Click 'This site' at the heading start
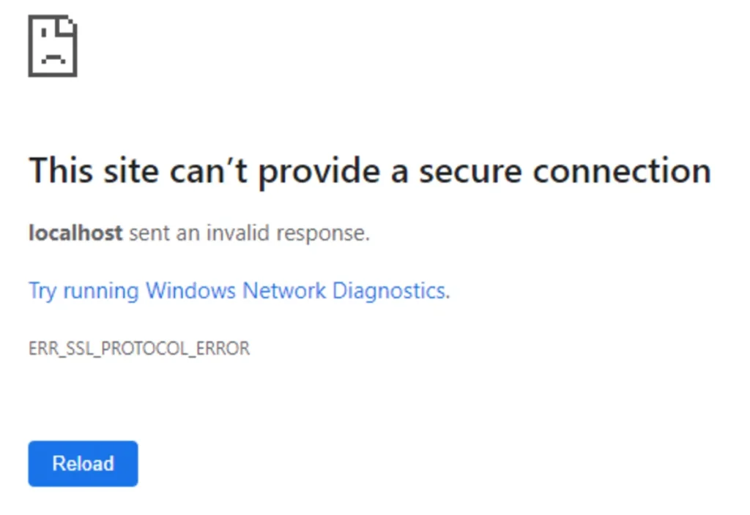The height and width of the screenshot is (515, 750). coord(94,170)
